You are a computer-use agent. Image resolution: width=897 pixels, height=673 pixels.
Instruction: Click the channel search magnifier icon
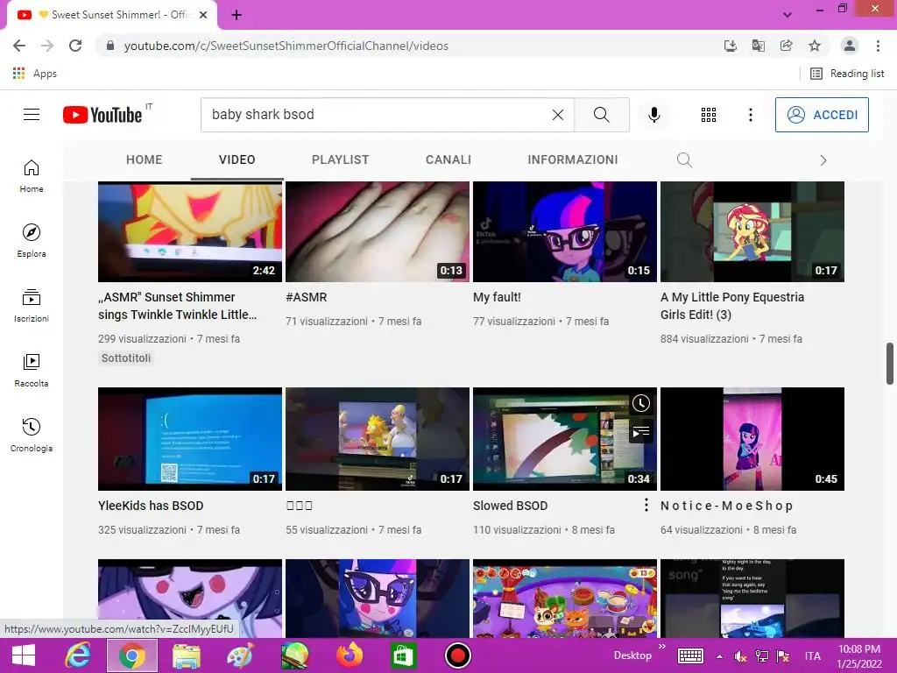(x=684, y=160)
